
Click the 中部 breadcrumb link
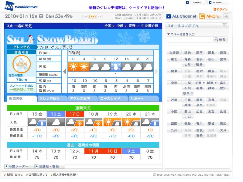tap(120, 26)
